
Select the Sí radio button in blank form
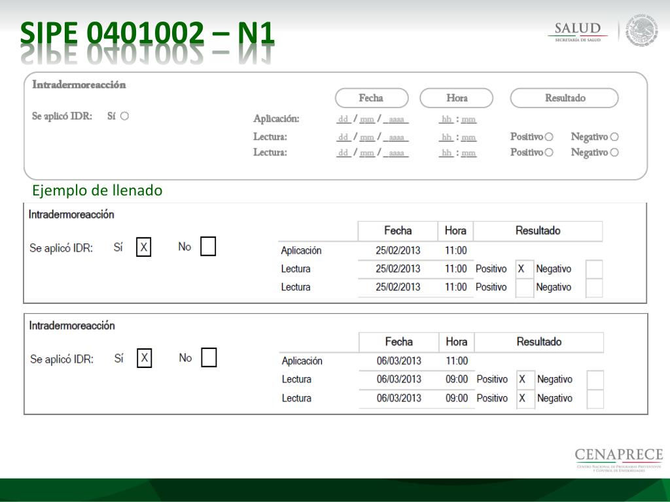click(x=124, y=116)
